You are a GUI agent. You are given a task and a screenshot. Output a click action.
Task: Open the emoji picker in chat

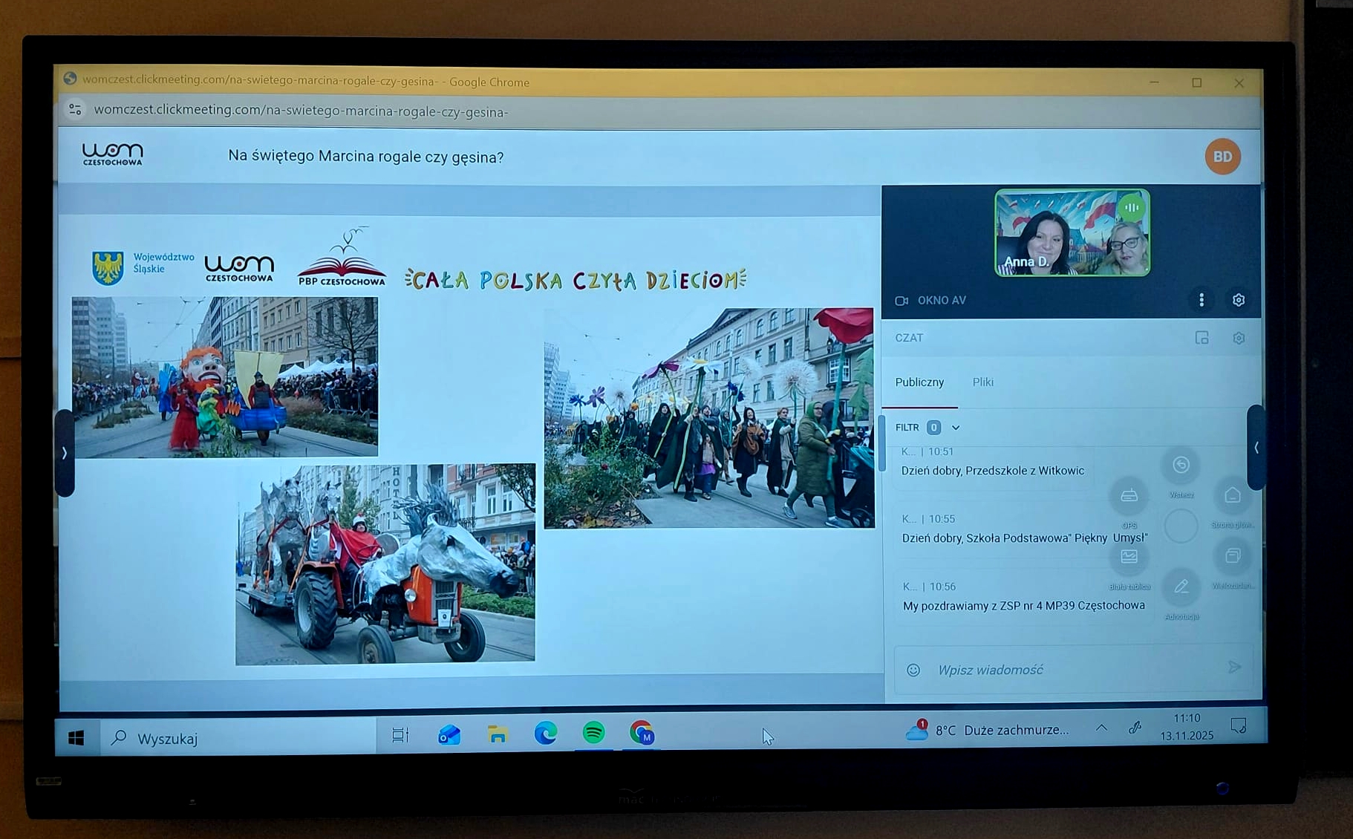click(x=913, y=670)
